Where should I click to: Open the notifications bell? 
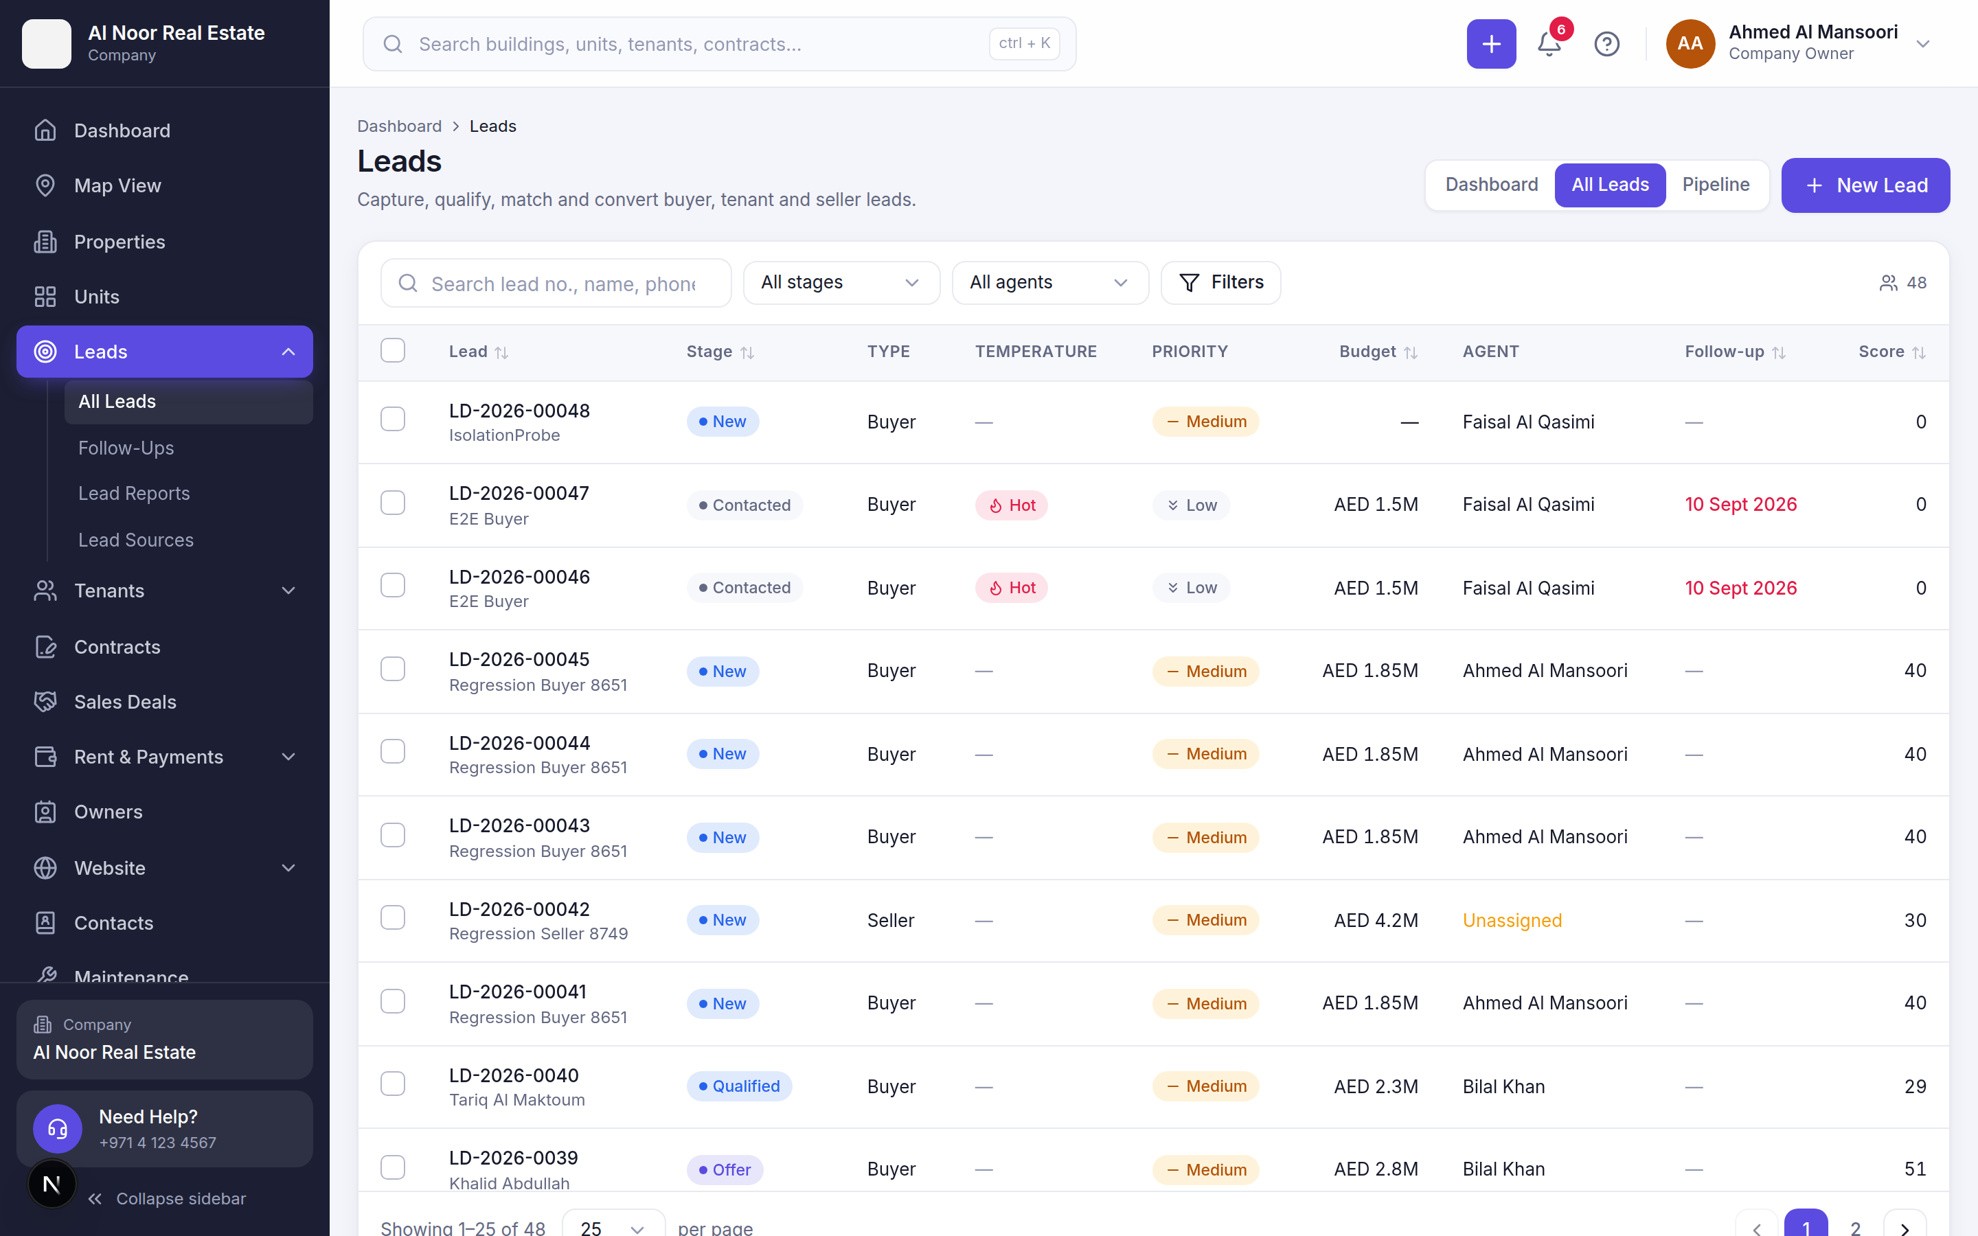1549,44
